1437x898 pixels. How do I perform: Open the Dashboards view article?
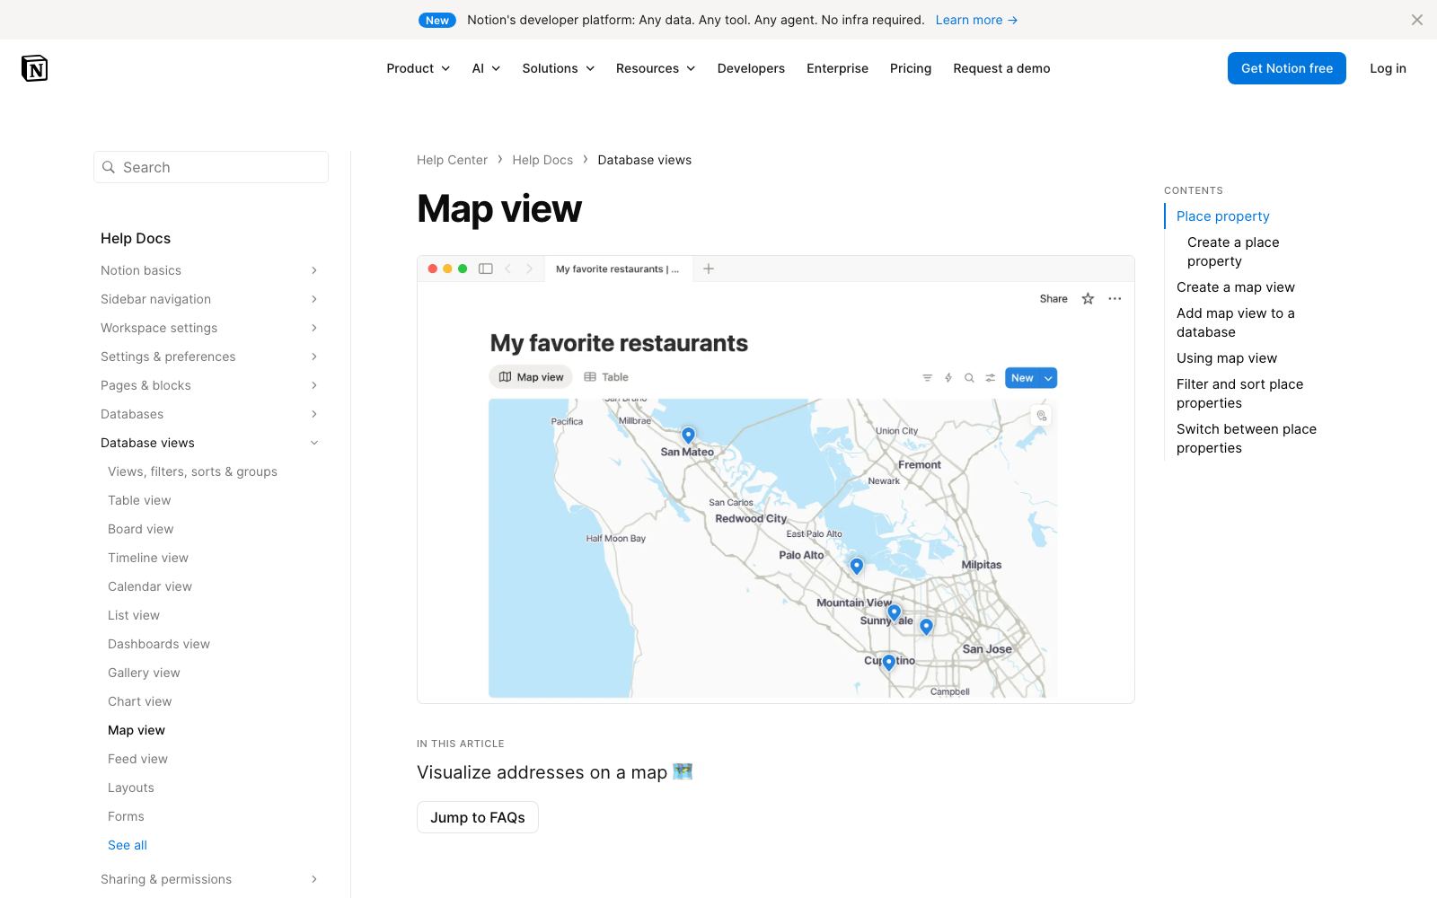click(159, 644)
